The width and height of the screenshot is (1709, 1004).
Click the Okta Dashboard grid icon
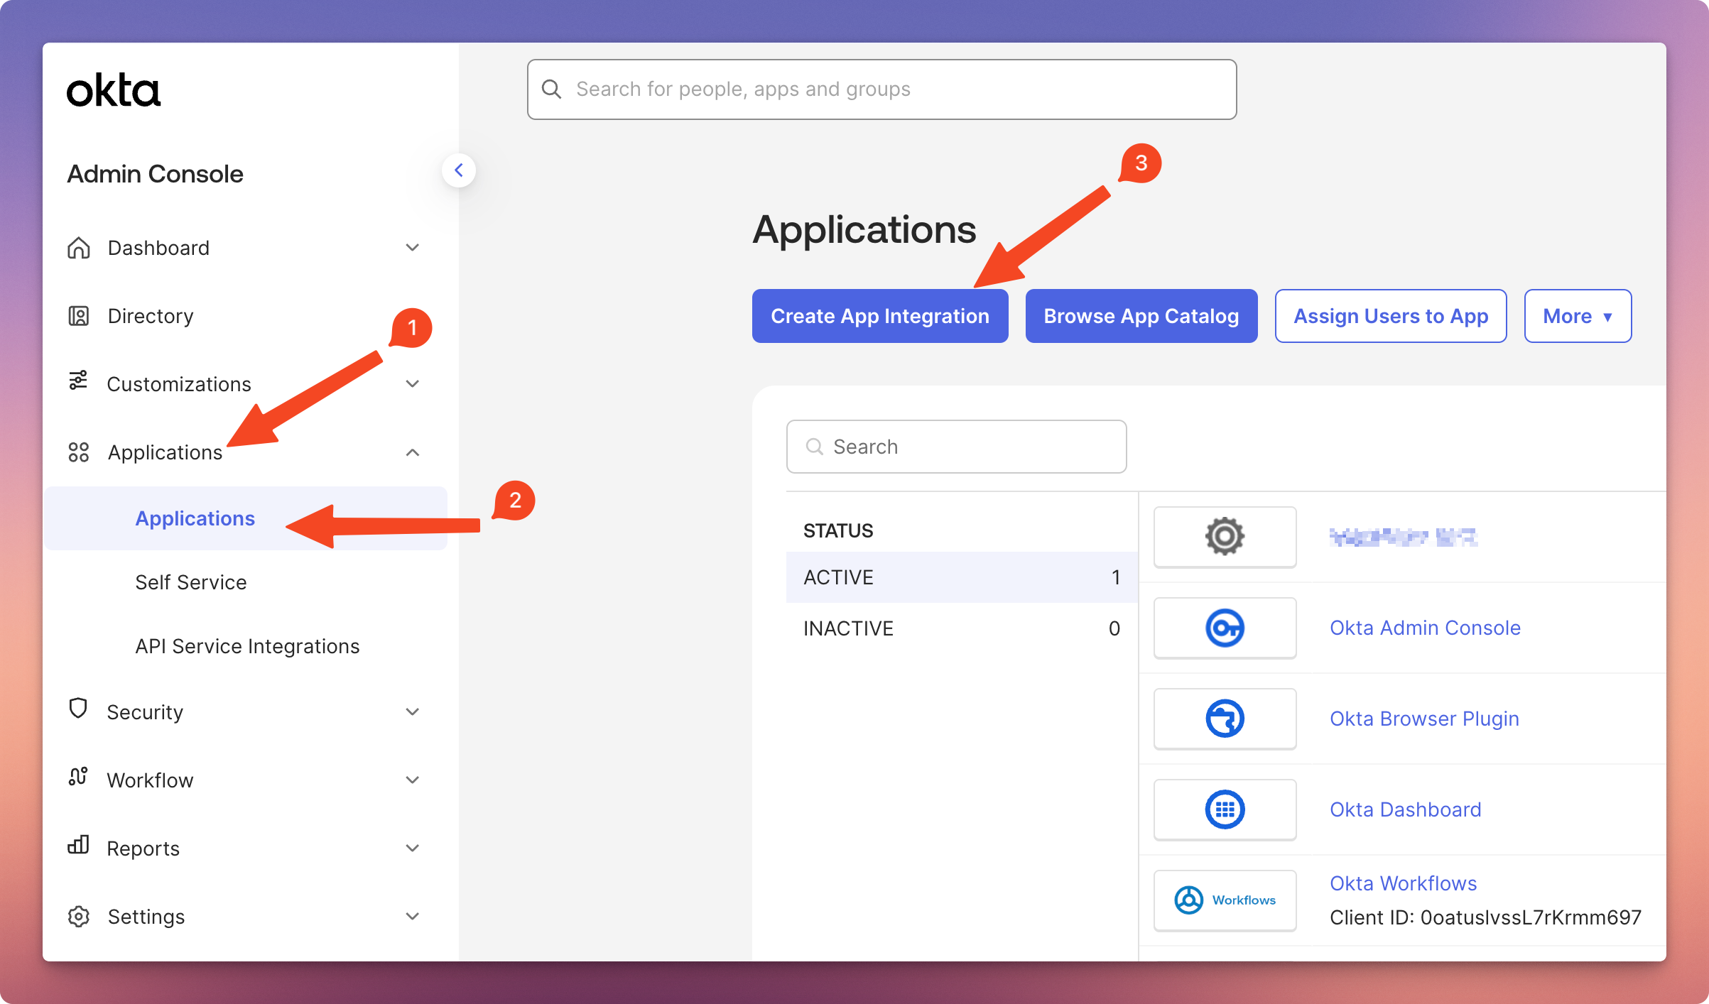1225,809
